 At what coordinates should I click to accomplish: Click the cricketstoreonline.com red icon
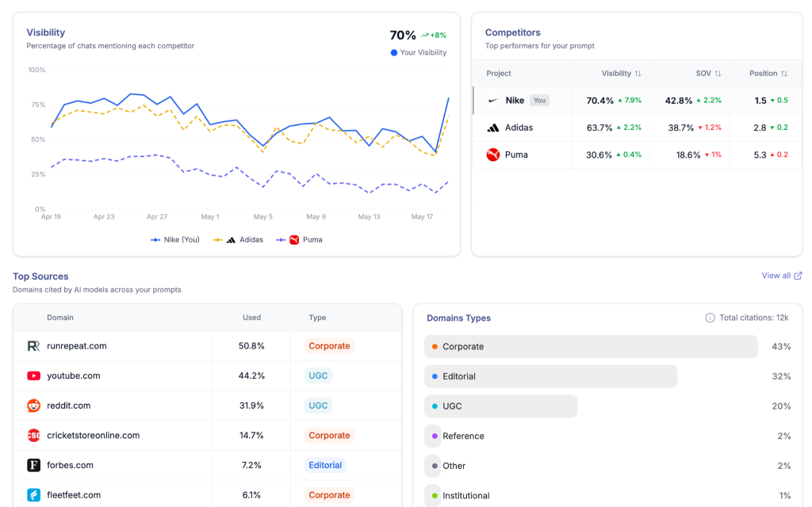(x=33, y=436)
